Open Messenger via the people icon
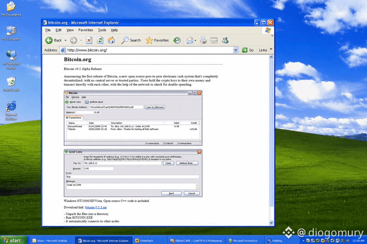 point(225,40)
